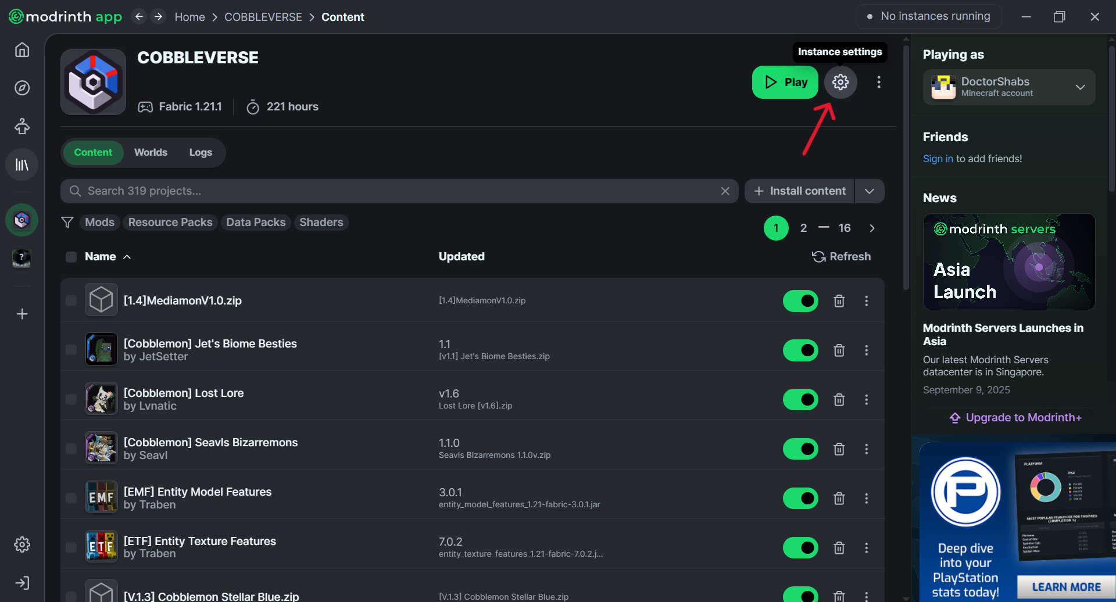This screenshot has width=1116, height=602.
Task: Disable the Jet's Biome Besties toggle
Action: [x=800, y=350]
